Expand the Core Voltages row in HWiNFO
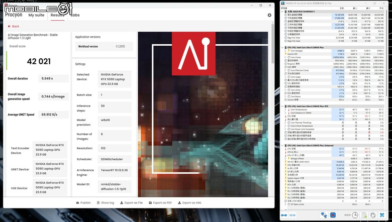The image size is (392, 222). tap(285, 51)
